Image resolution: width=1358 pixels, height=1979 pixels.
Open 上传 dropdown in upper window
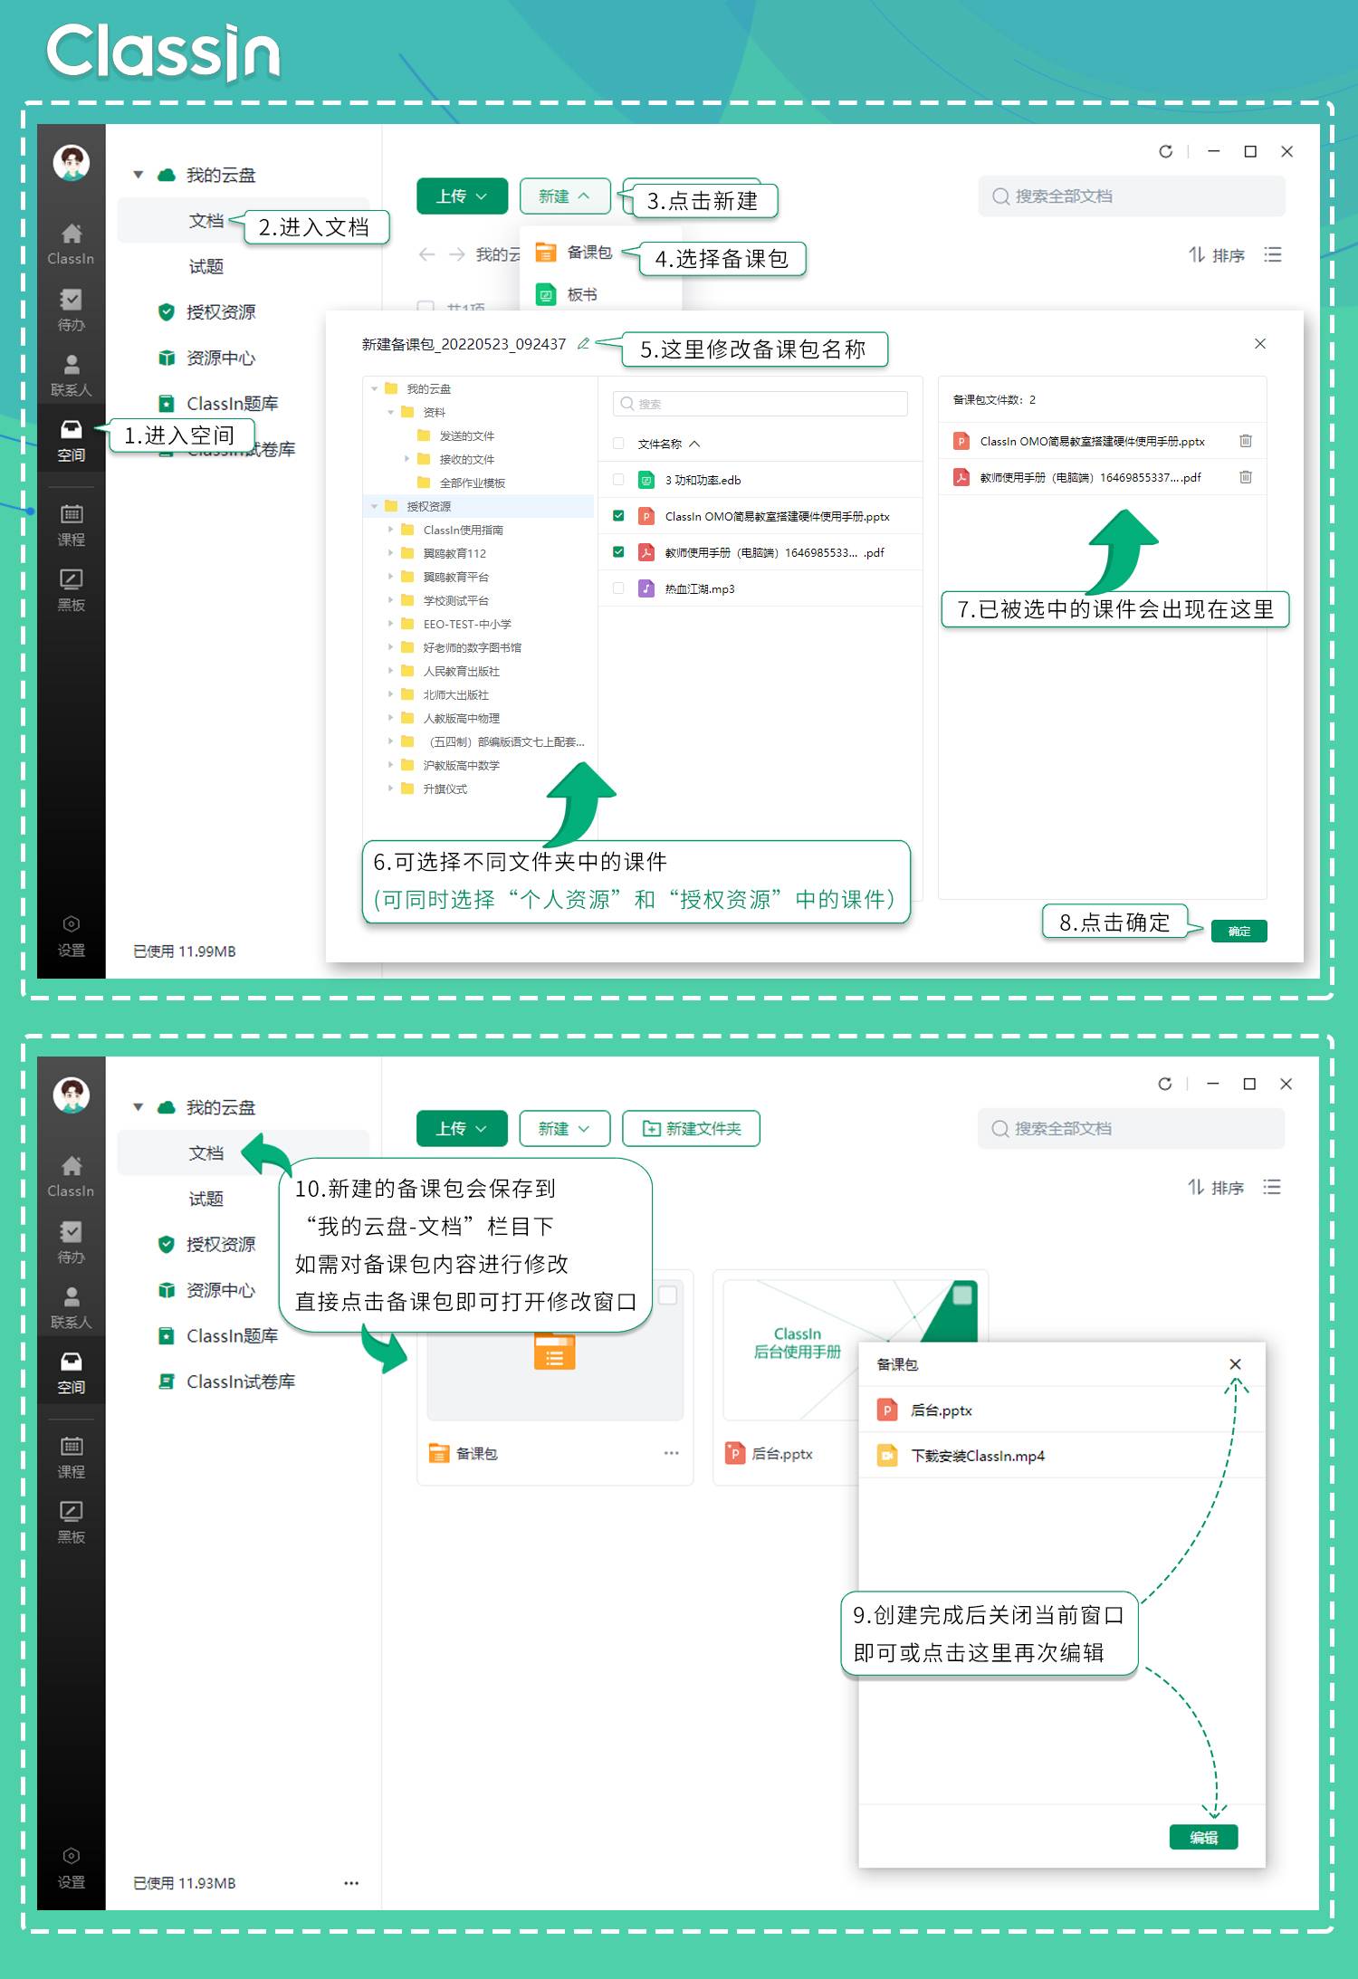point(462,196)
